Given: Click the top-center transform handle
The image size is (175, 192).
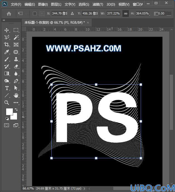Looking at the screenshot, I should coord(96,84).
